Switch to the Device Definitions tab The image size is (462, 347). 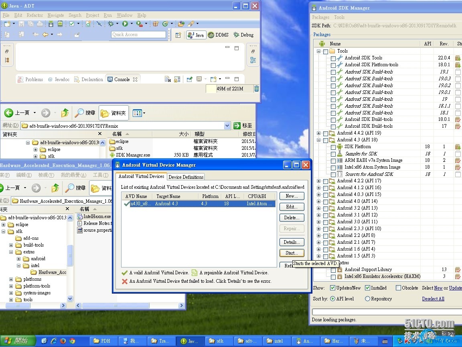(186, 177)
